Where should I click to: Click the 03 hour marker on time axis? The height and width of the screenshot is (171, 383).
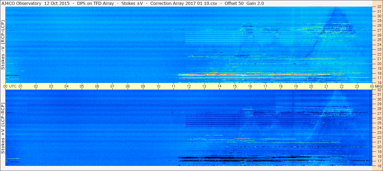51,86
